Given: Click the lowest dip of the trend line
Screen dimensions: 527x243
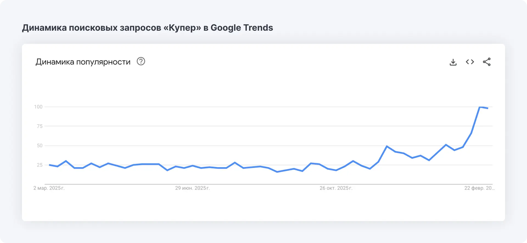Looking at the screenshot, I should 277,172.
